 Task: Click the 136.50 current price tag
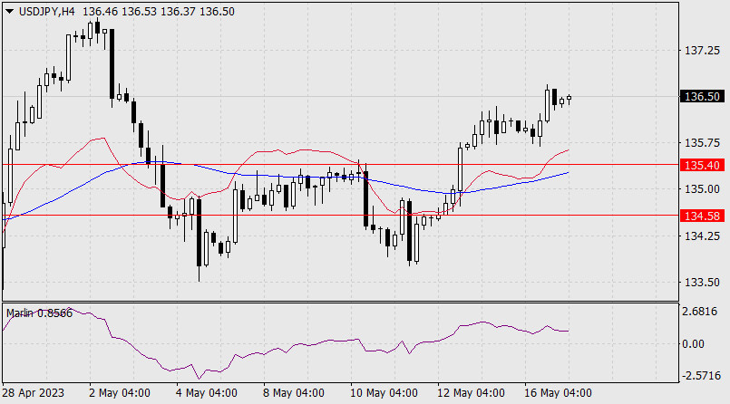click(704, 96)
